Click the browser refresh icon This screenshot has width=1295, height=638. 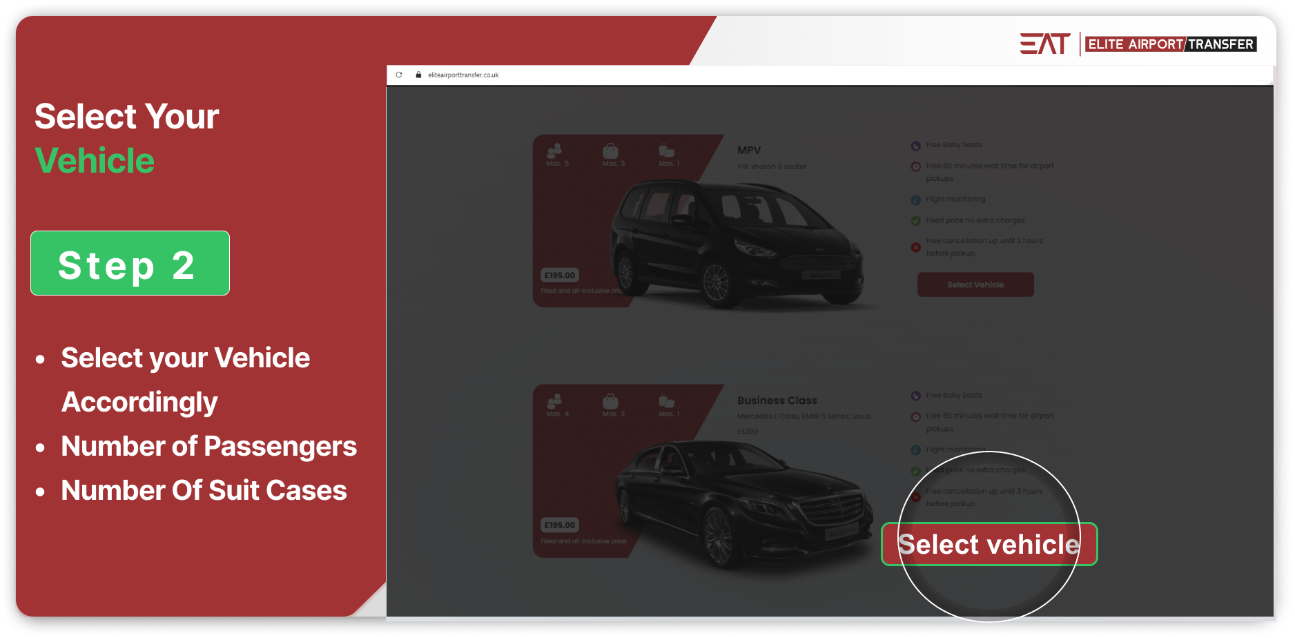[398, 75]
